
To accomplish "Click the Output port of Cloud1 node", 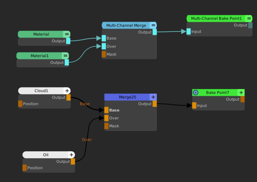I will (68, 97).
